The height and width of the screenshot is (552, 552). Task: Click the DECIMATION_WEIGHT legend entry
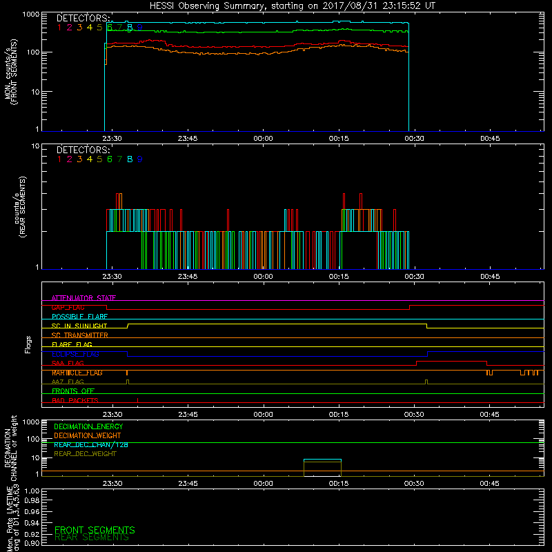point(88,436)
